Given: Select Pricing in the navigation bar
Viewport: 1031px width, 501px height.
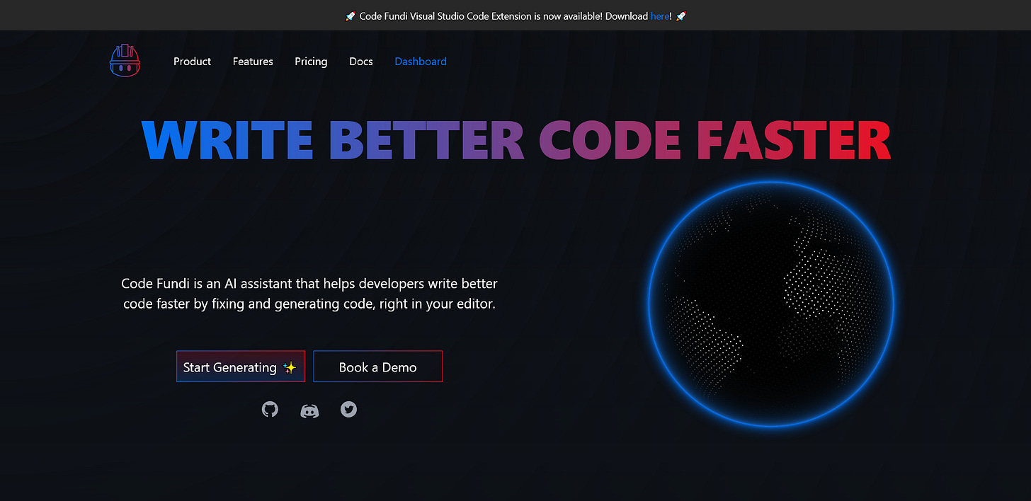Looking at the screenshot, I should [311, 62].
